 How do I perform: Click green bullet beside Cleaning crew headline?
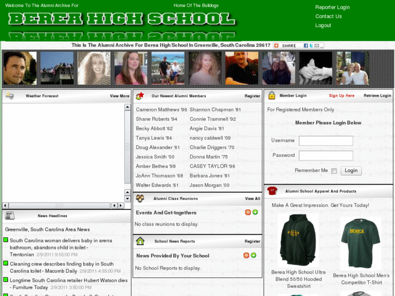(x=5, y=263)
